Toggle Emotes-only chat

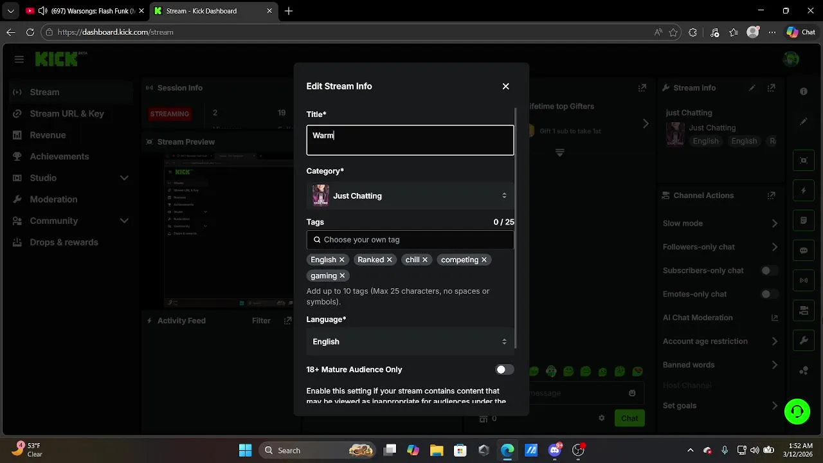click(770, 295)
